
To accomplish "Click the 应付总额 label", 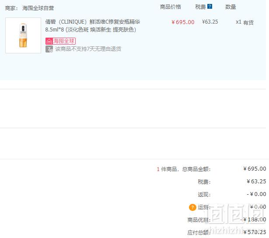I will 199,233.
